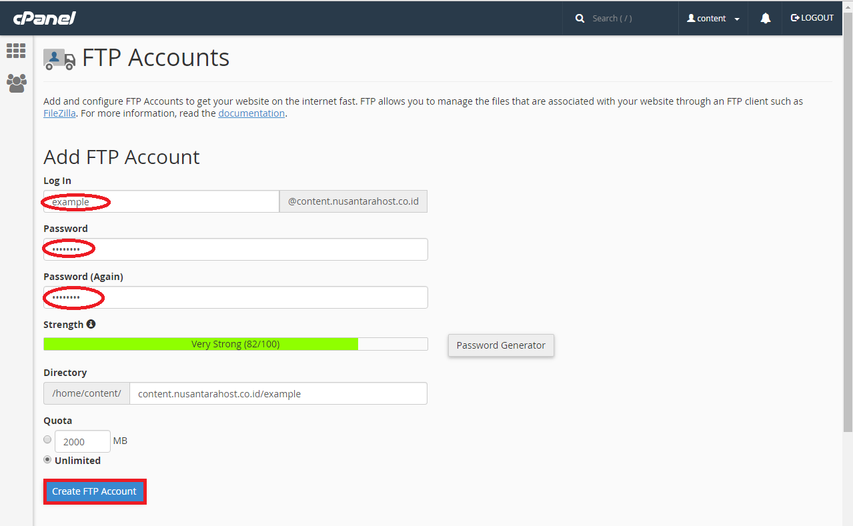
Task: Click the notifications bell icon
Action: point(765,19)
